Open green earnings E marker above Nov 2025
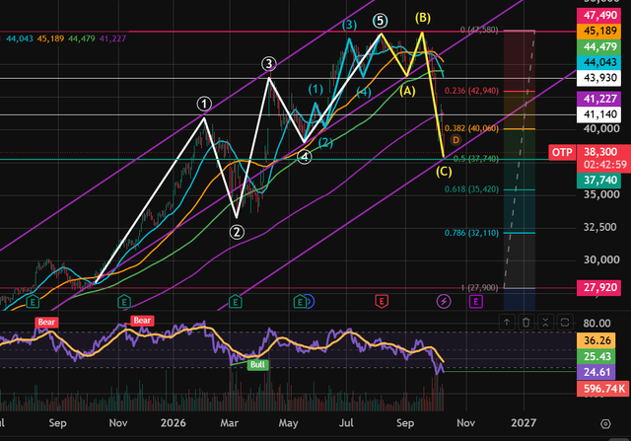Image resolution: width=631 pixels, height=441 pixels. pos(124,301)
